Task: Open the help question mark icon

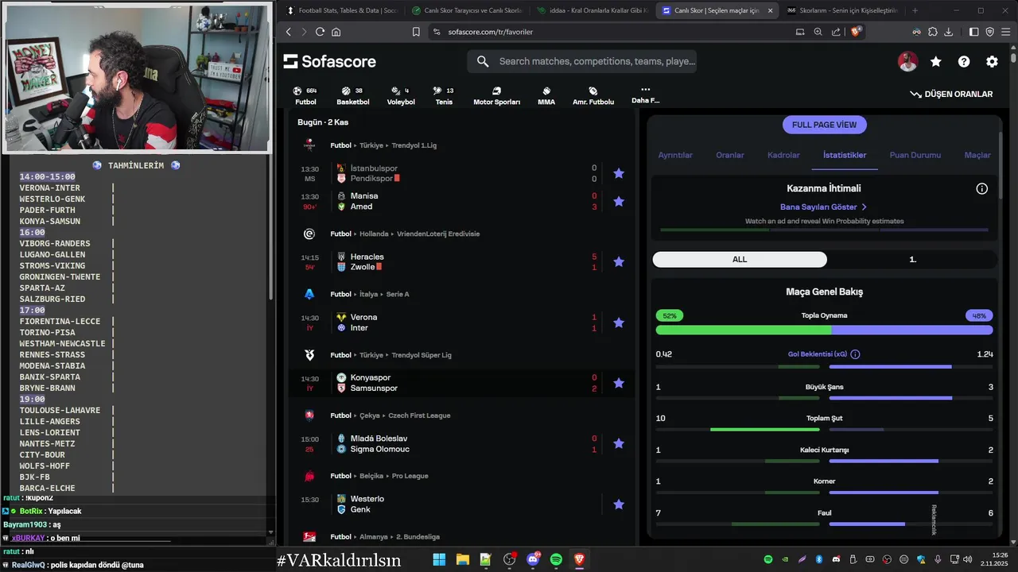Action: (964, 61)
